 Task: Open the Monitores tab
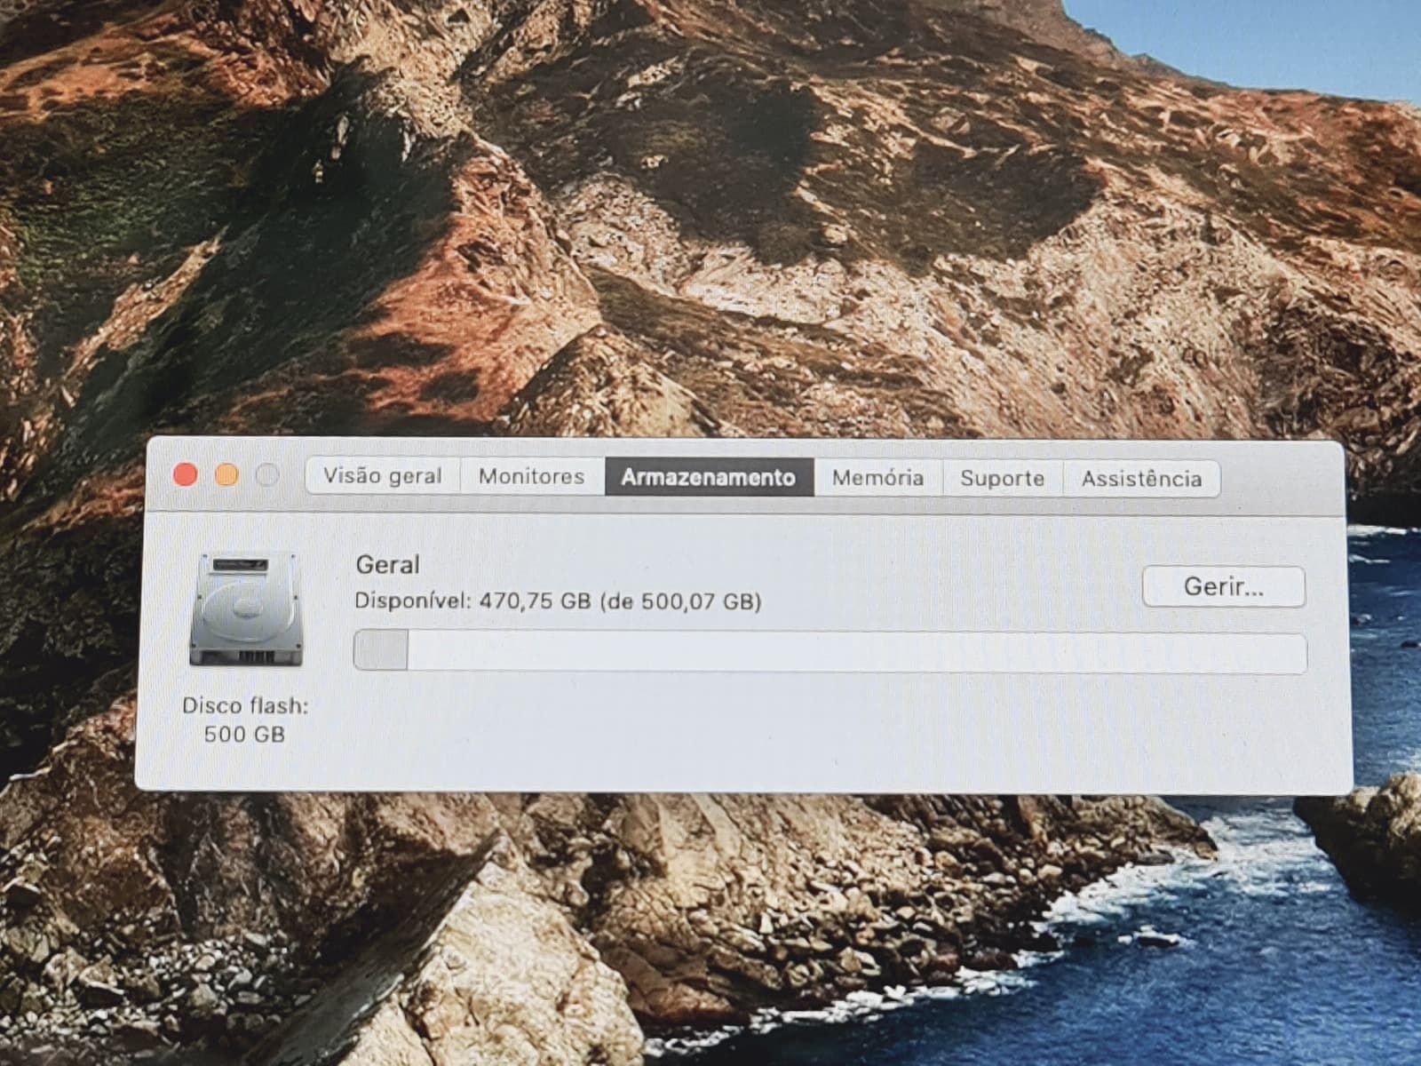click(x=532, y=476)
